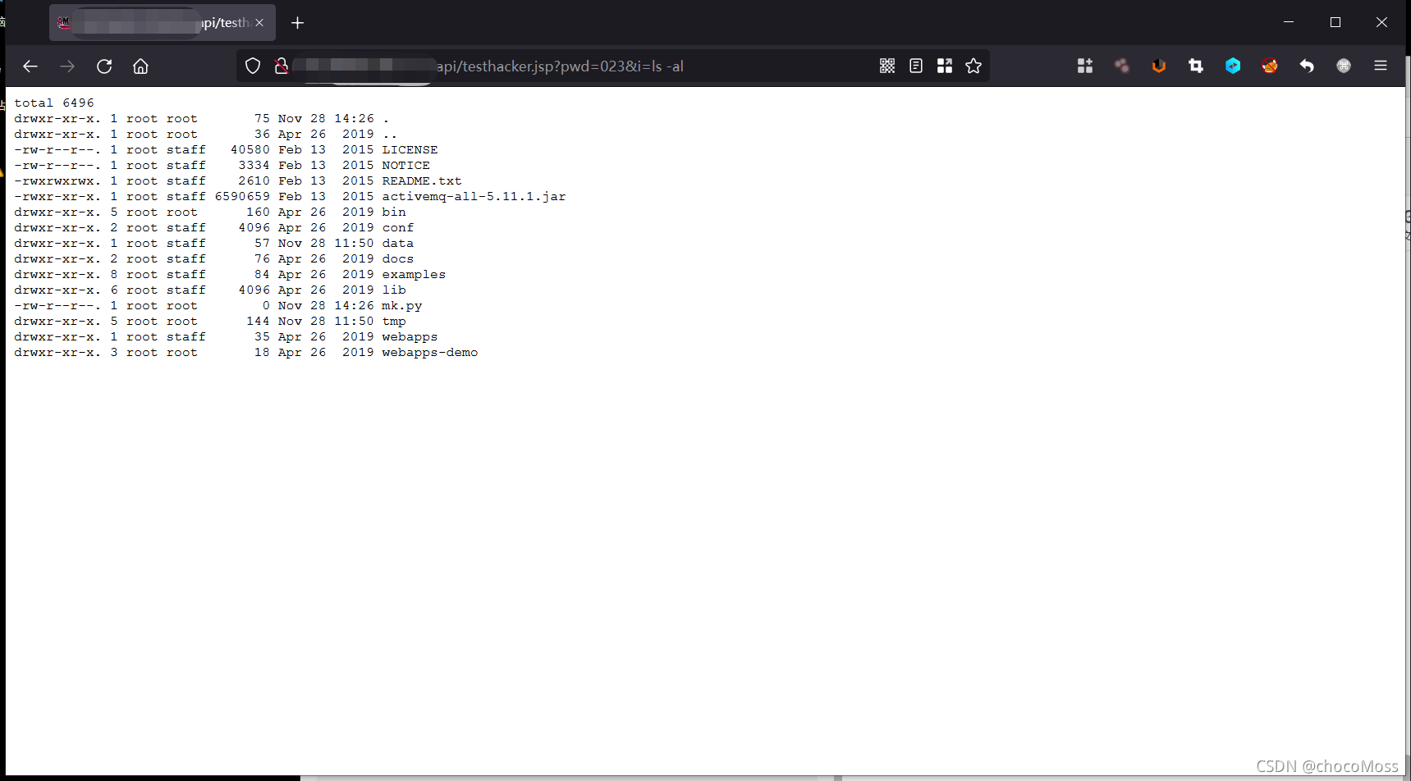
Task: Click the examples directory name
Action: point(414,274)
